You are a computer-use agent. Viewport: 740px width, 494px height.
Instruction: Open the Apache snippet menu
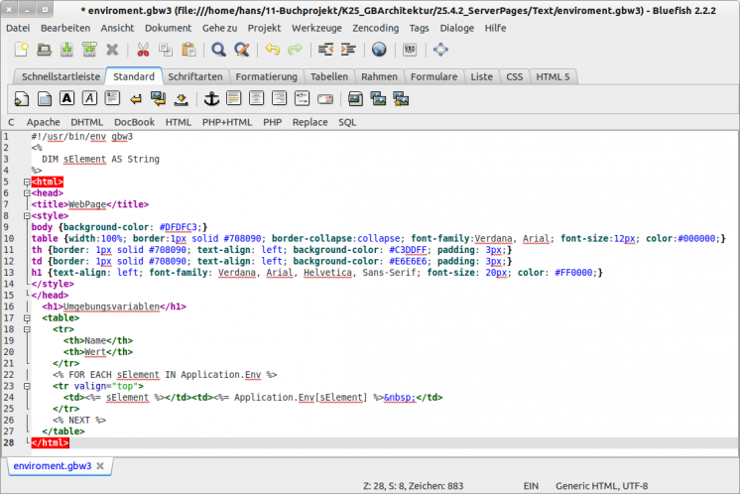pos(43,122)
